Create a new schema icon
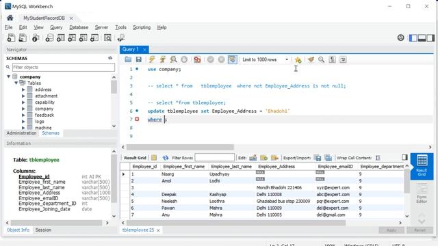438x246 pixels. click(49, 38)
